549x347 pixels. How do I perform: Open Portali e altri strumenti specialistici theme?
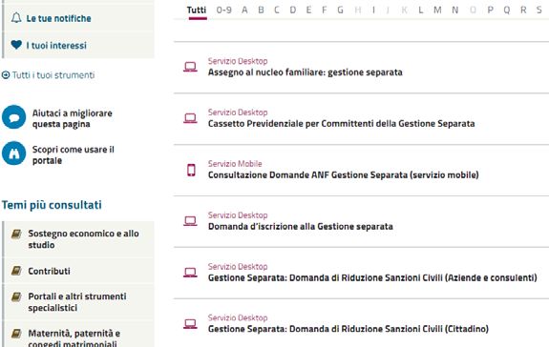pyautogui.click(x=78, y=302)
